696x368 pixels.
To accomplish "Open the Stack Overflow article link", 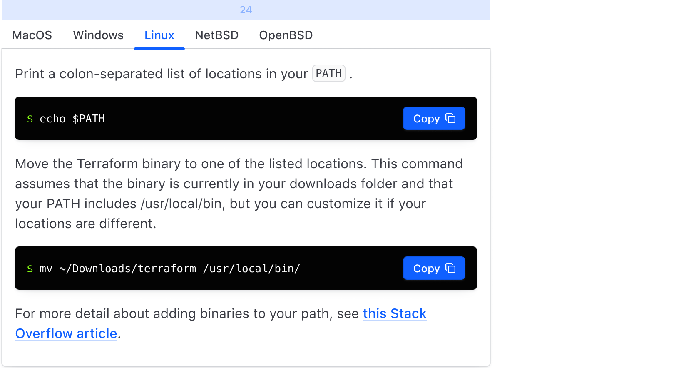I will [x=394, y=313].
